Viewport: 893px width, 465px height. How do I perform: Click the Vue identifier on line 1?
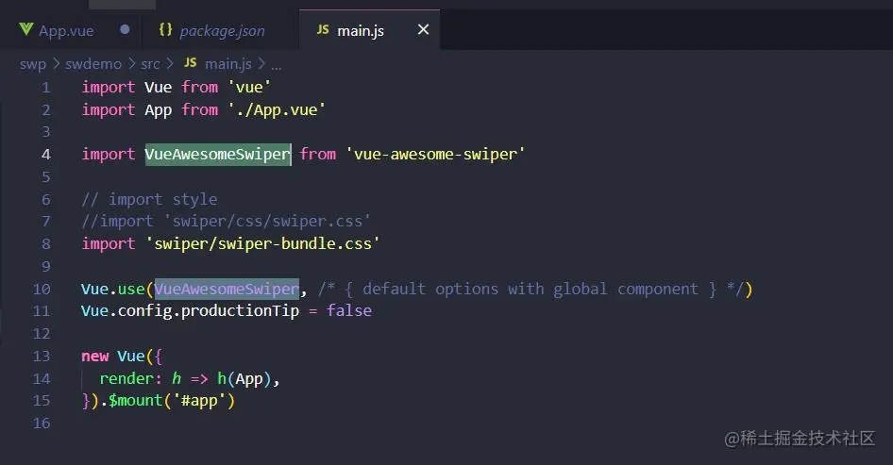[158, 87]
